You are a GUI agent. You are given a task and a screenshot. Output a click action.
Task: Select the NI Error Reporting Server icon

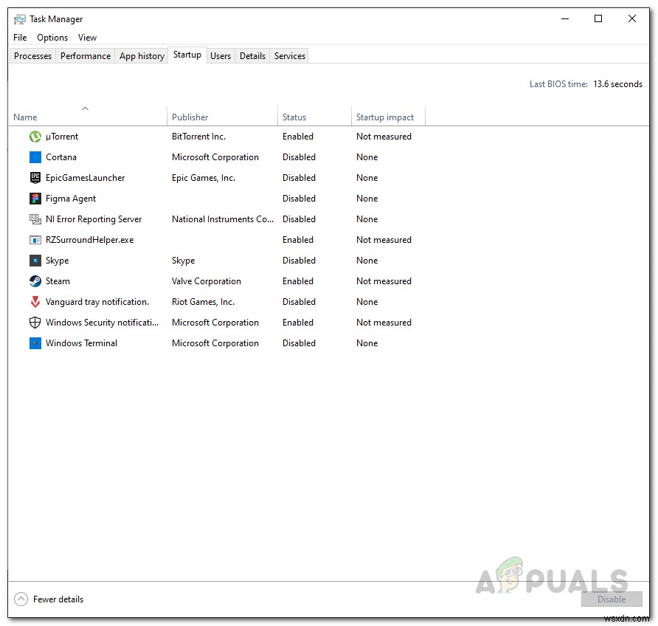[34, 219]
